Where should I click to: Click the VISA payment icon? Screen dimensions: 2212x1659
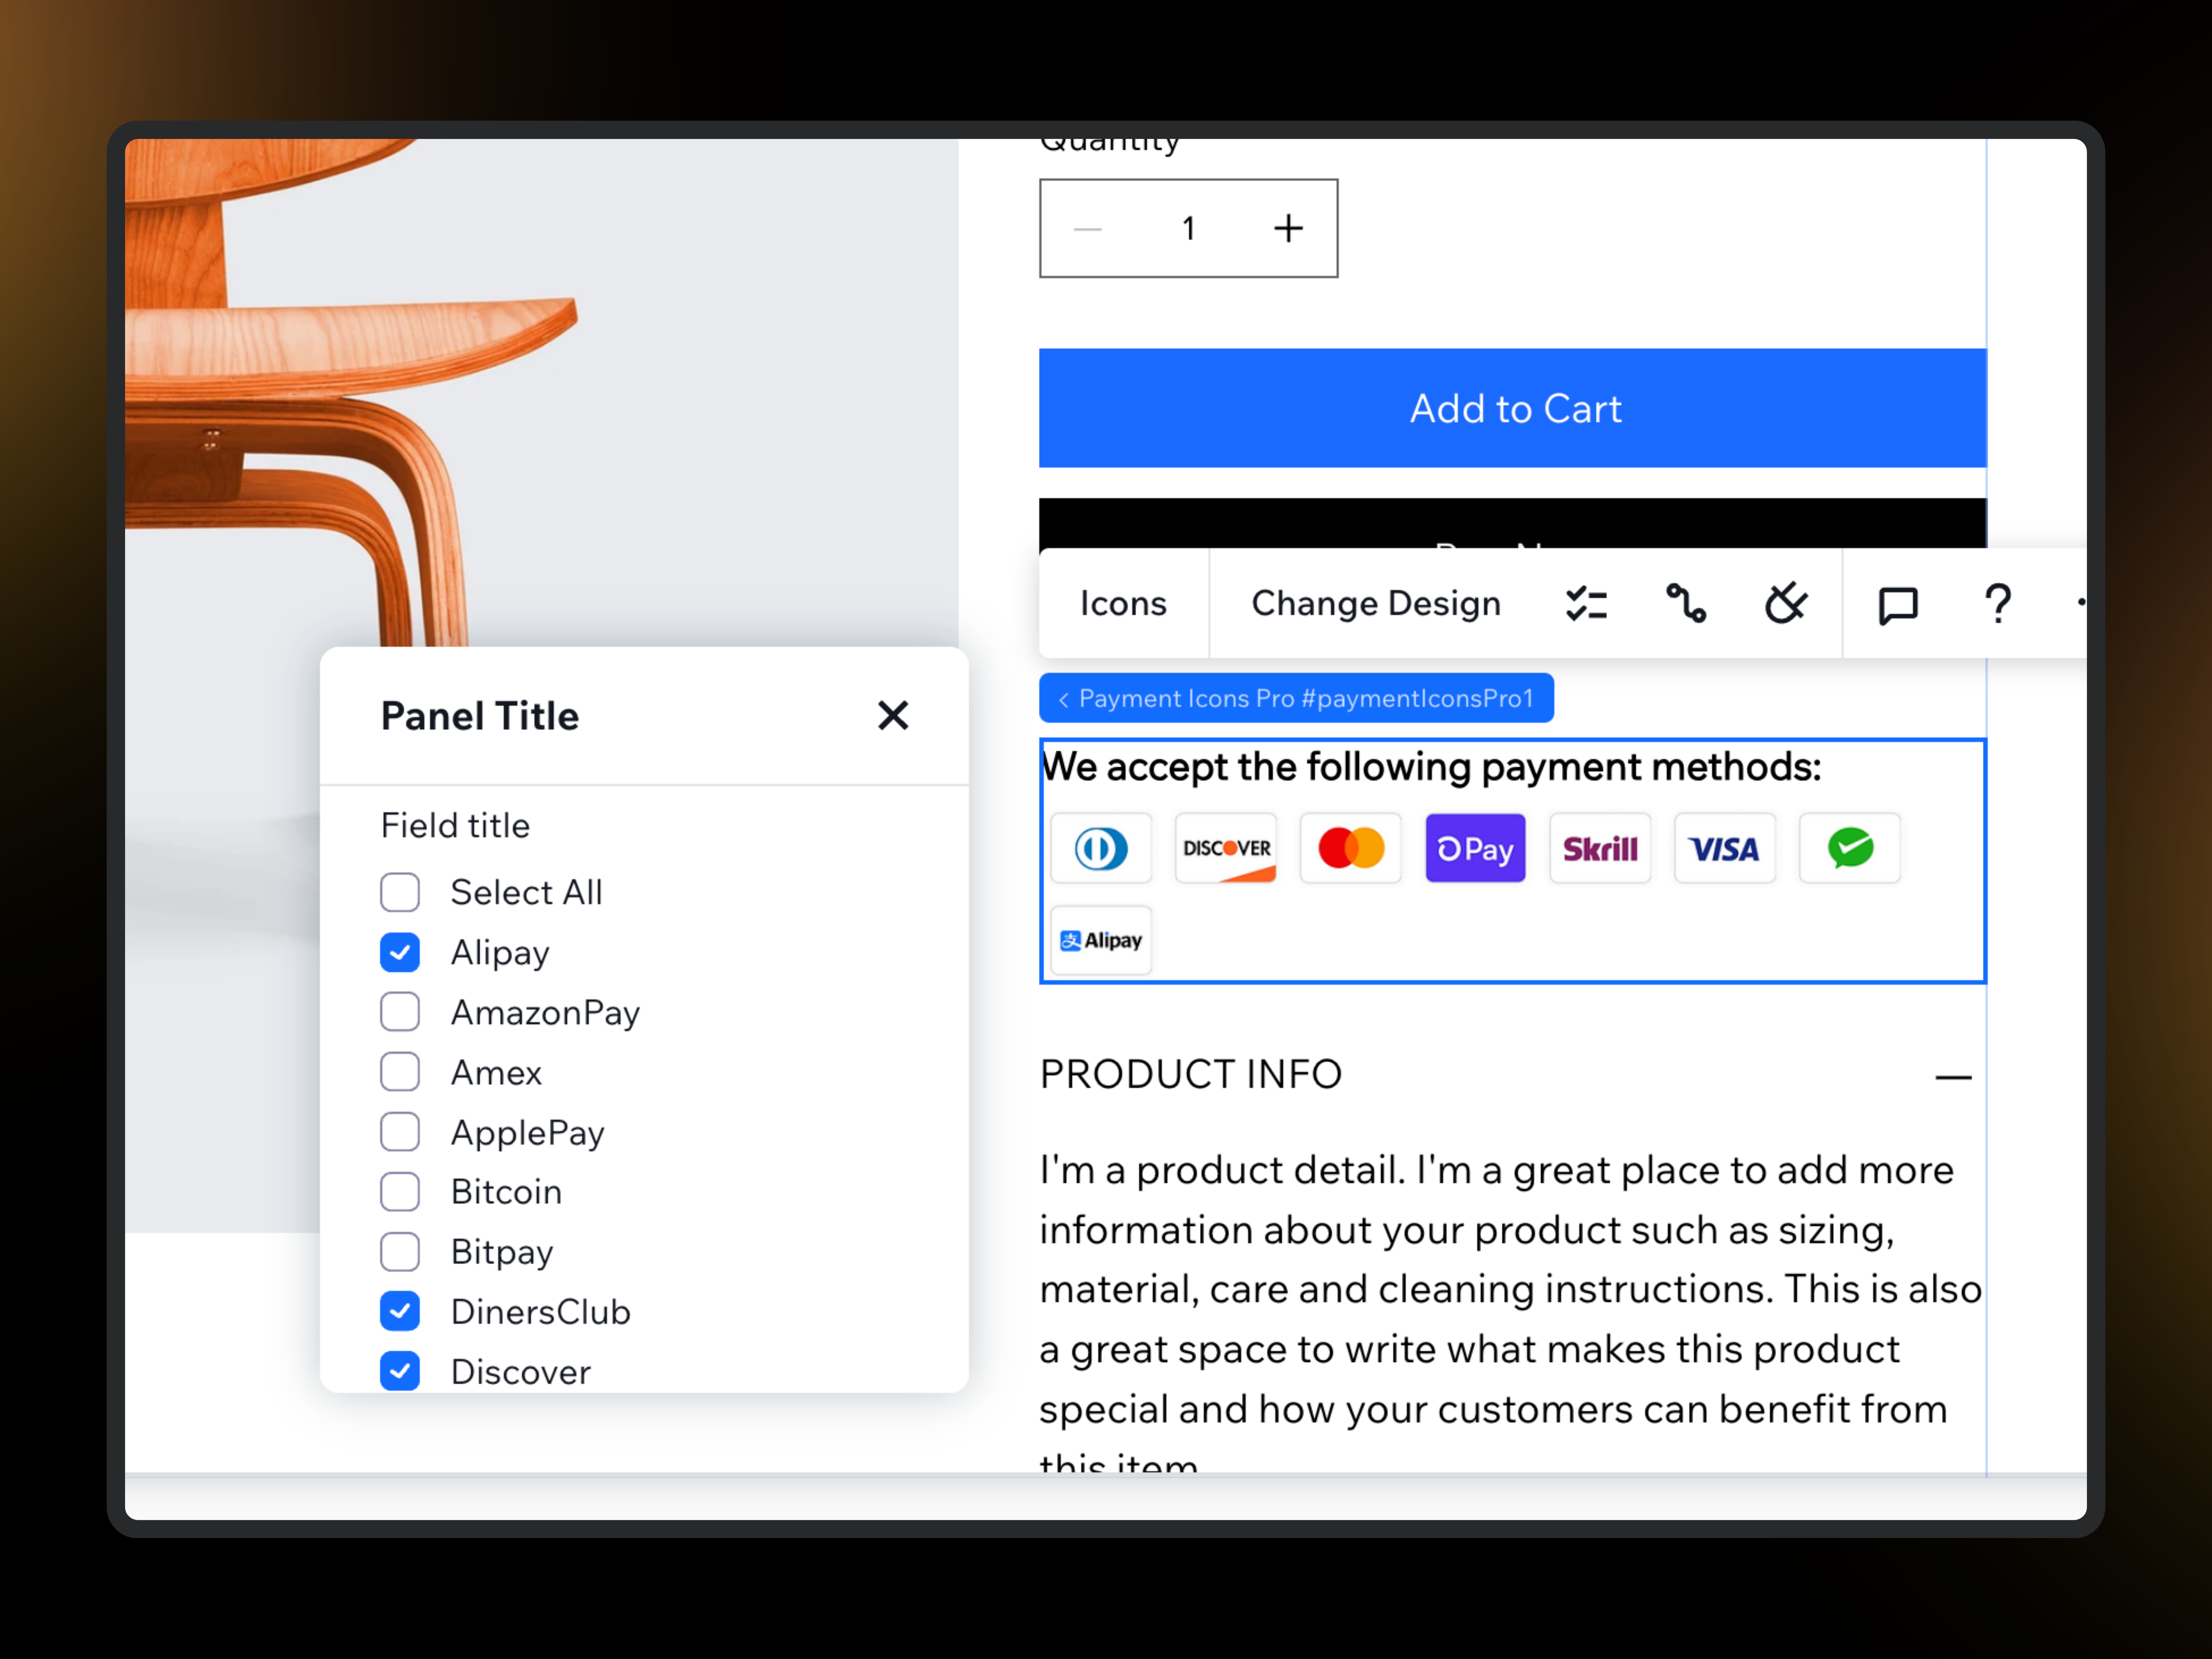[x=1725, y=849]
